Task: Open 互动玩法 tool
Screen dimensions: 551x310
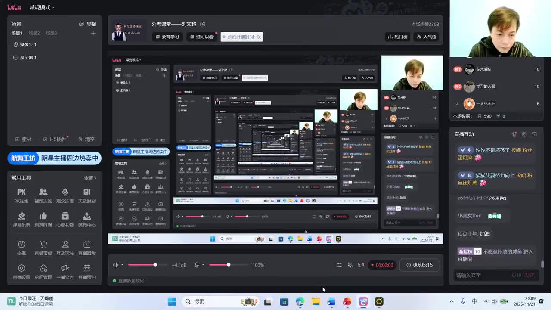Action: point(65,248)
